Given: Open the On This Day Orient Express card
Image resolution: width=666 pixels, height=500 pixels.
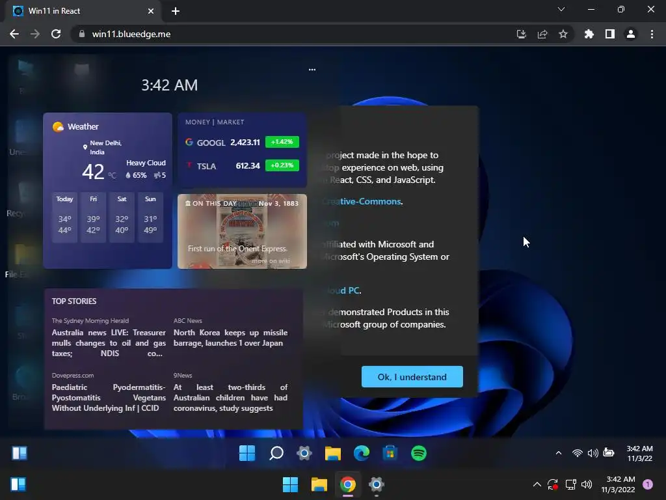Looking at the screenshot, I should [242, 231].
